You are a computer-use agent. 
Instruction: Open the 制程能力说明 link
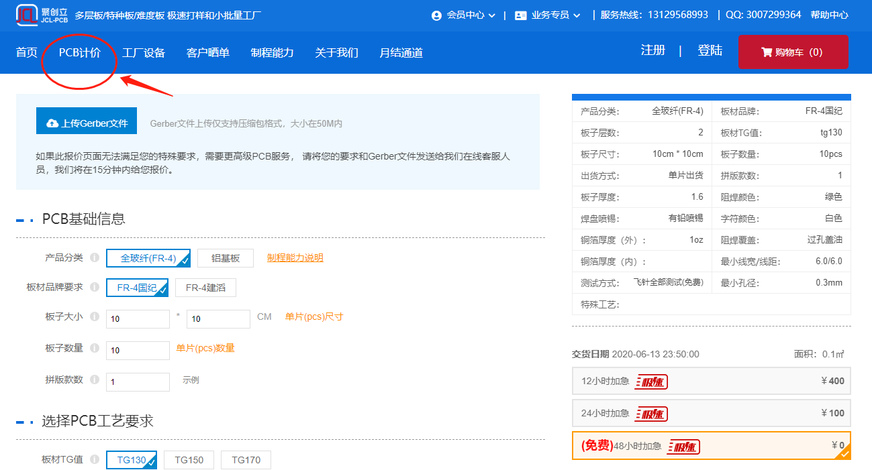pos(295,257)
